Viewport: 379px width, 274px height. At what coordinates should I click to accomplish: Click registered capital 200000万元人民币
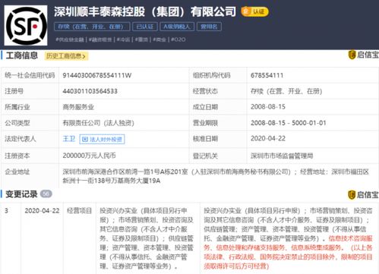(x=89, y=156)
